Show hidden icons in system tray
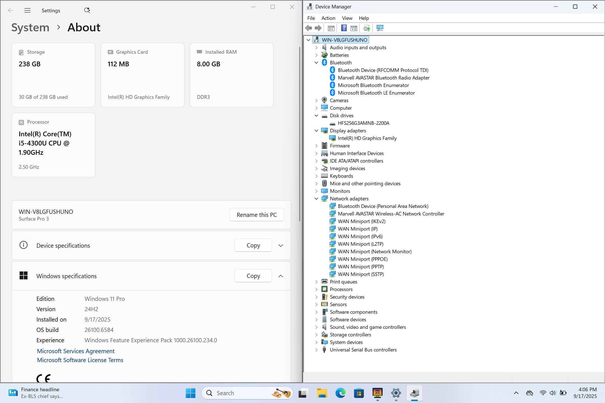Viewport: 605px width, 403px height. click(x=516, y=393)
